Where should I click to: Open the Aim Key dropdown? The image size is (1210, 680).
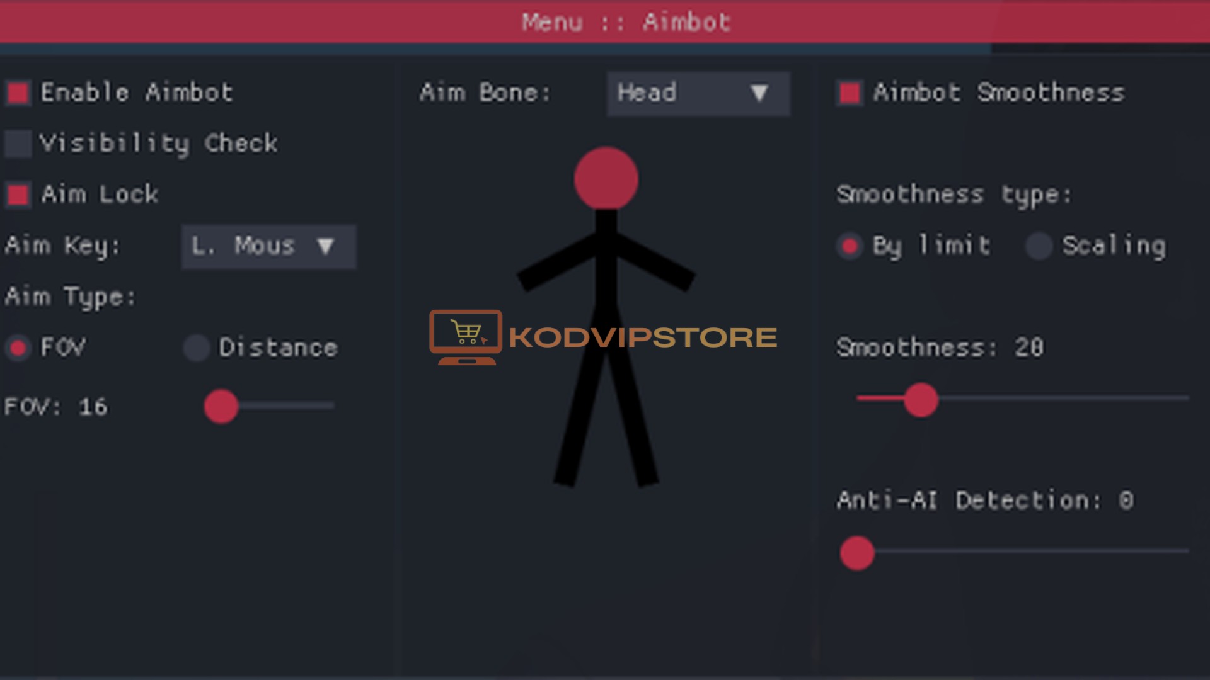(268, 247)
